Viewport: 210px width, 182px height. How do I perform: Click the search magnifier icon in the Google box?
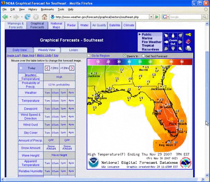pos(204,17)
